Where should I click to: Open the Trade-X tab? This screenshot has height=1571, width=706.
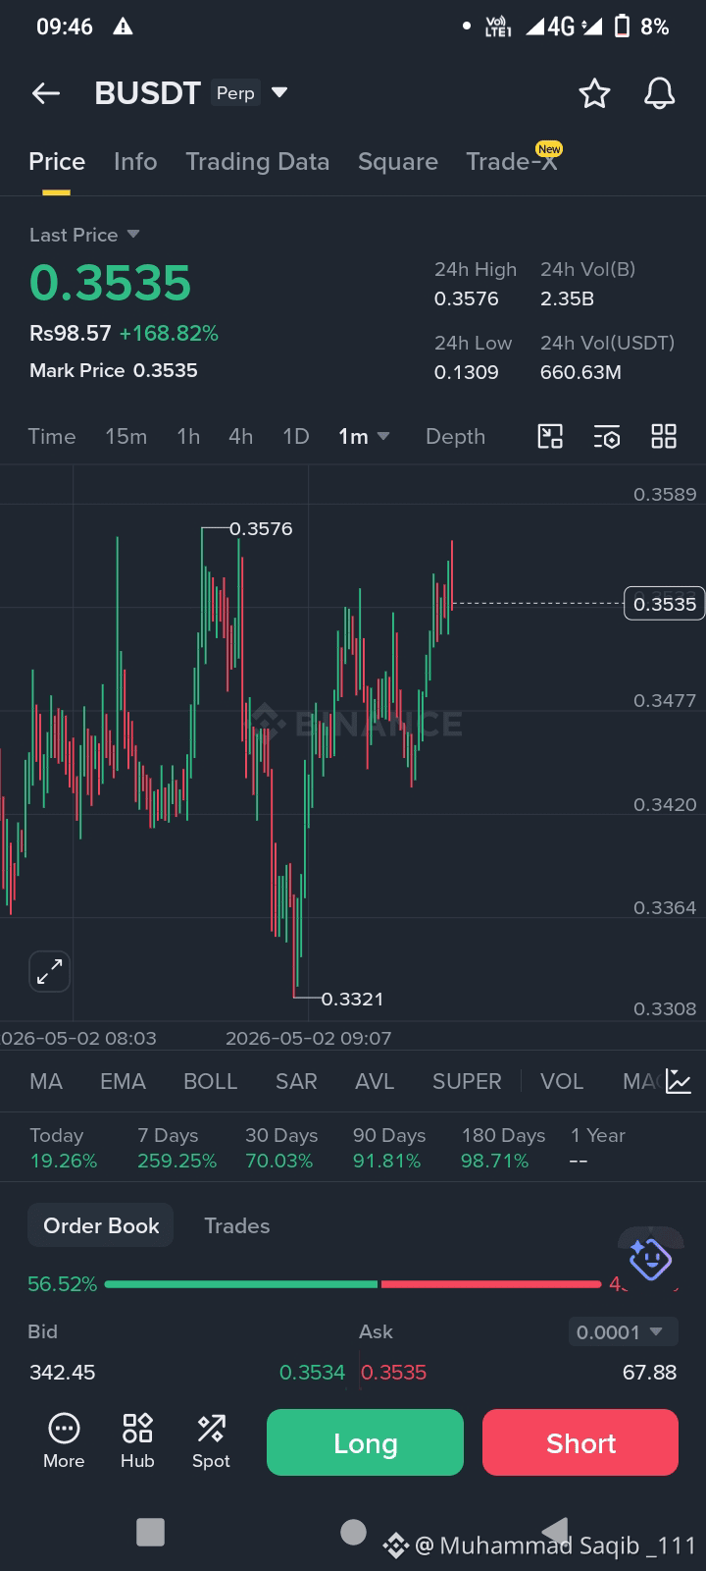pyautogui.click(x=512, y=161)
